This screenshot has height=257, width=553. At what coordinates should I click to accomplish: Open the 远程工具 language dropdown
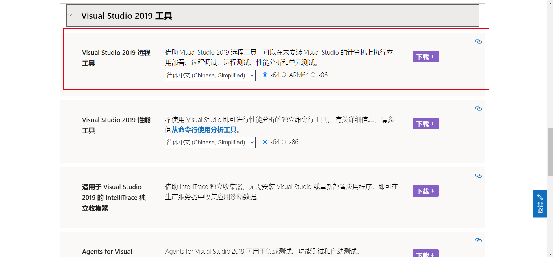pyautogui.click(x=210, y=75)
